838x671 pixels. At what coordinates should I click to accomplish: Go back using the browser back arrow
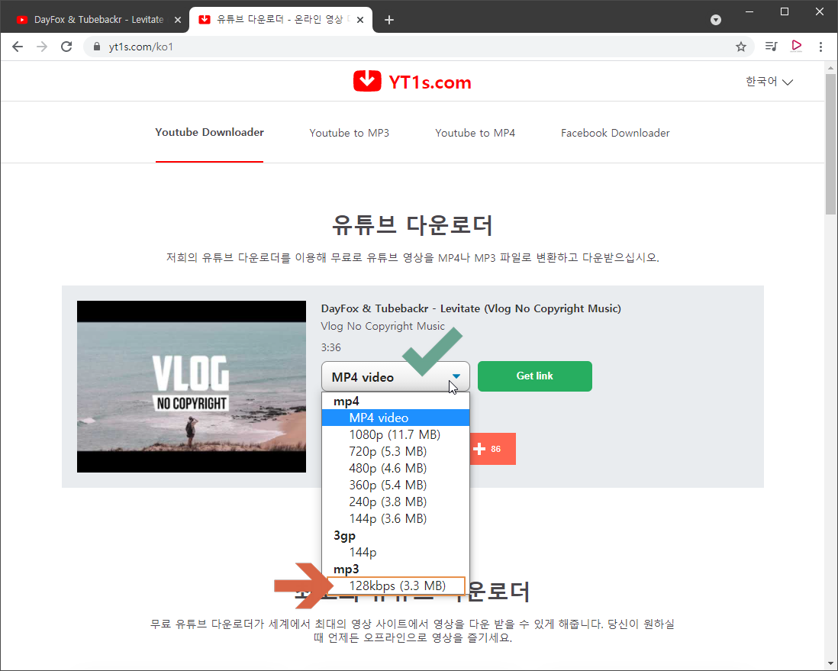pos(18,47)
